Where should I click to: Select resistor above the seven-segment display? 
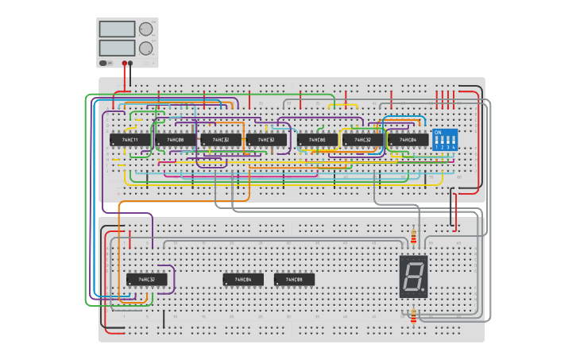(414, 236)
